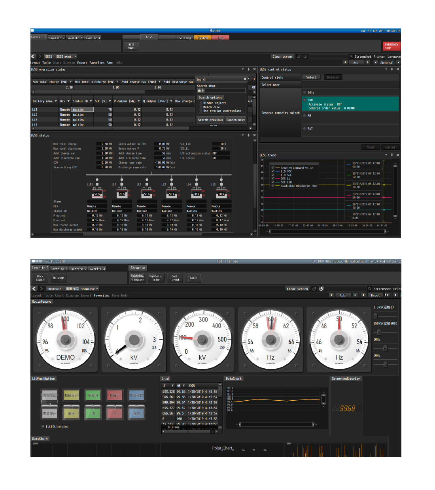435x490 pixels.
Task: Open the SOC [%] column filter
Action: coord(110,101)
